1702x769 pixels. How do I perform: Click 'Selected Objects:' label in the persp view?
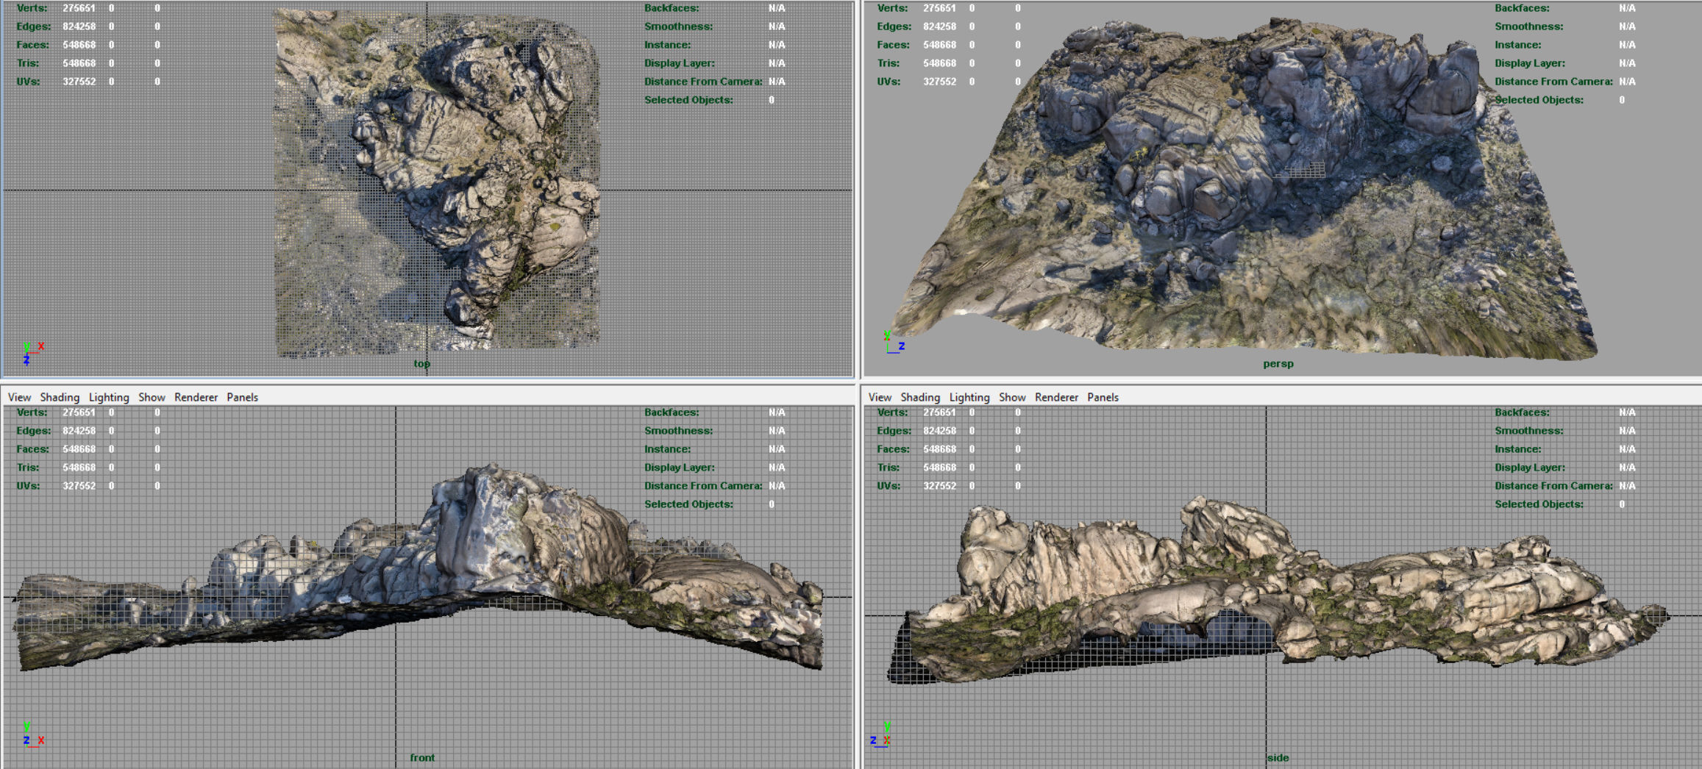tap(1539, 100)
